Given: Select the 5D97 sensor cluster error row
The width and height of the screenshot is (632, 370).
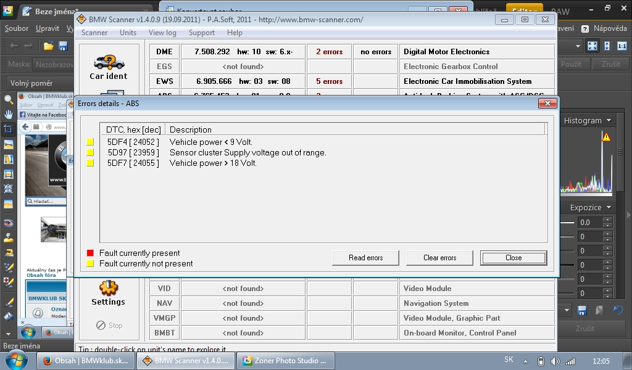Looking at the screenshot, I should (216, 152).
